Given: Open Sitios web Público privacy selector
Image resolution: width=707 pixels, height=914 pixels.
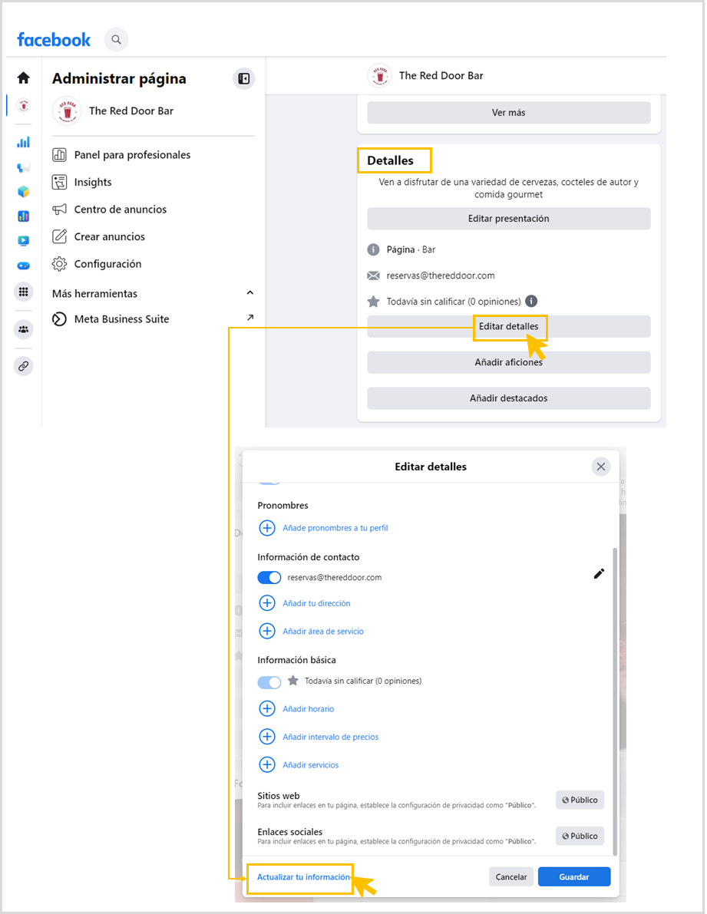Looking at the screenshot, I should click(x=580, y=800).
